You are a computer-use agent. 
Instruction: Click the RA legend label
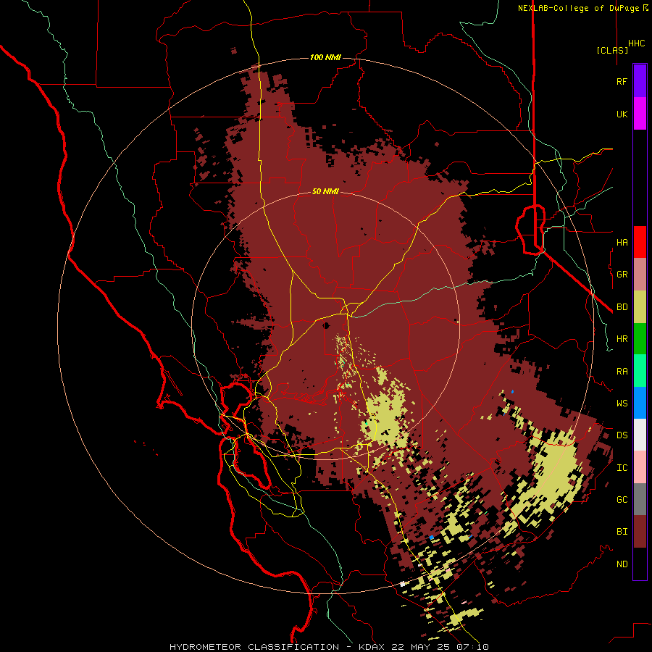click(x=622, y=372)
